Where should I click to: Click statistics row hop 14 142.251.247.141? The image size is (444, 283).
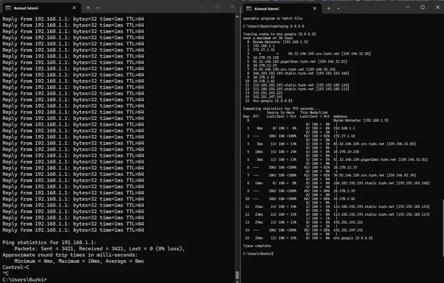(x=304, y=230)
